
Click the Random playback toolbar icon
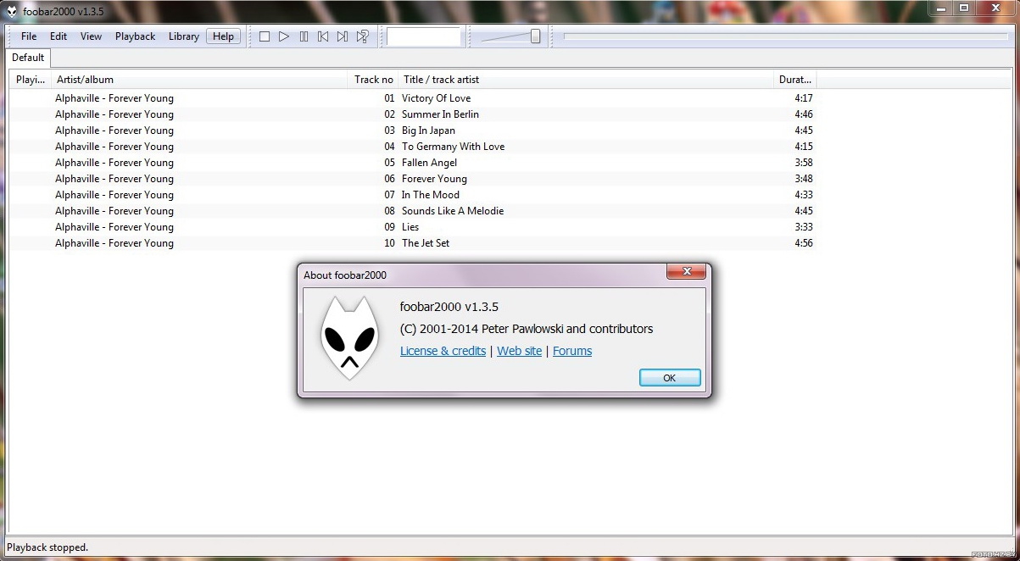[362, 36]
